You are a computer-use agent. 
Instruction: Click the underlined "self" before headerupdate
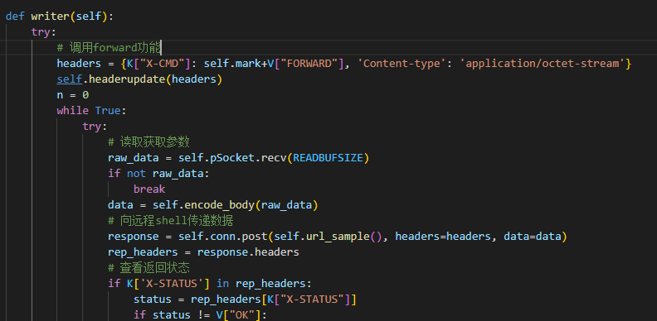pos(69,79)
